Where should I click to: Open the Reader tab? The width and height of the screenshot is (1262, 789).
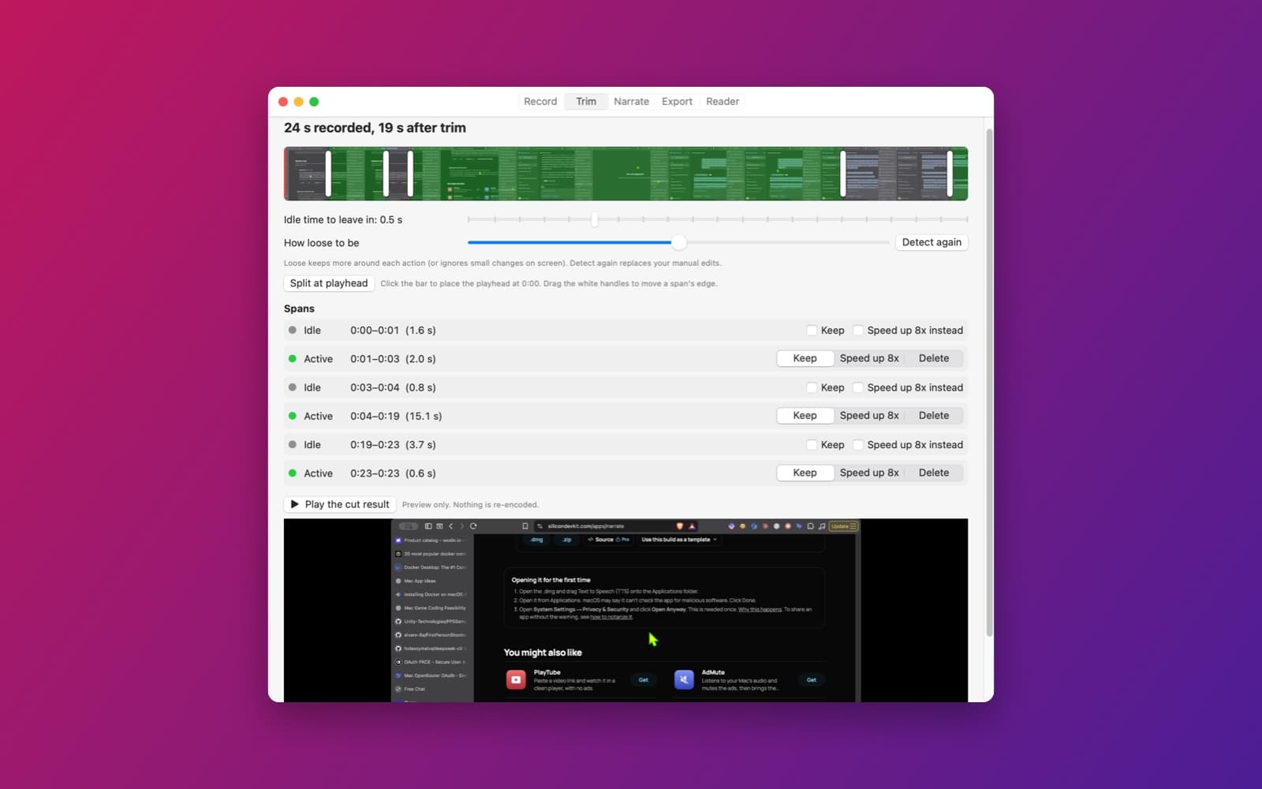click(x=722, y=102)
